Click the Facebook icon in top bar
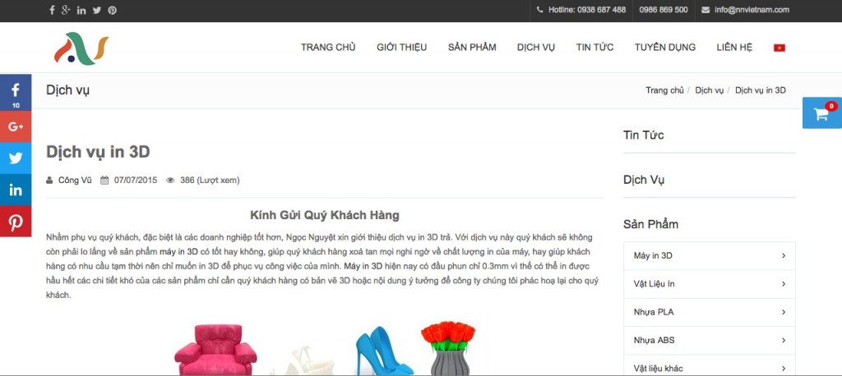The width and height of the screenshot is (842, 376). [53, 10]
